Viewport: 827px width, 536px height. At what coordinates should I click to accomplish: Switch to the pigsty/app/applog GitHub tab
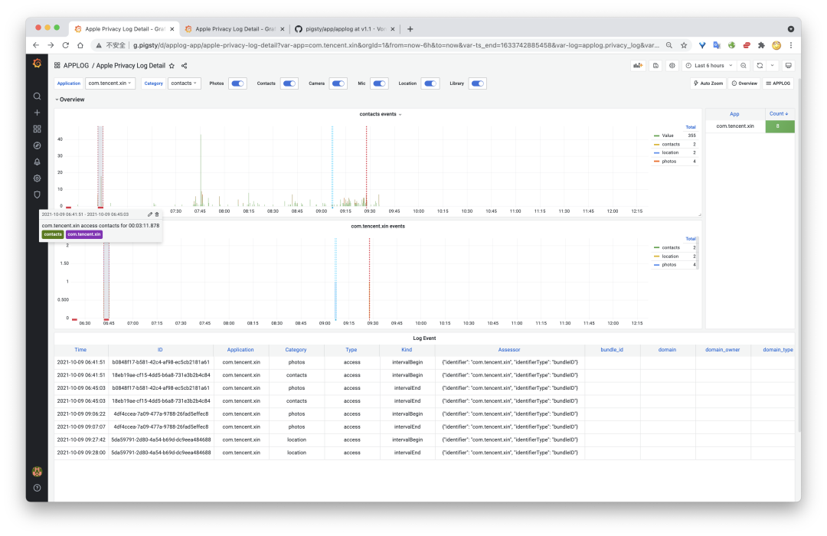tap(345, 29)
